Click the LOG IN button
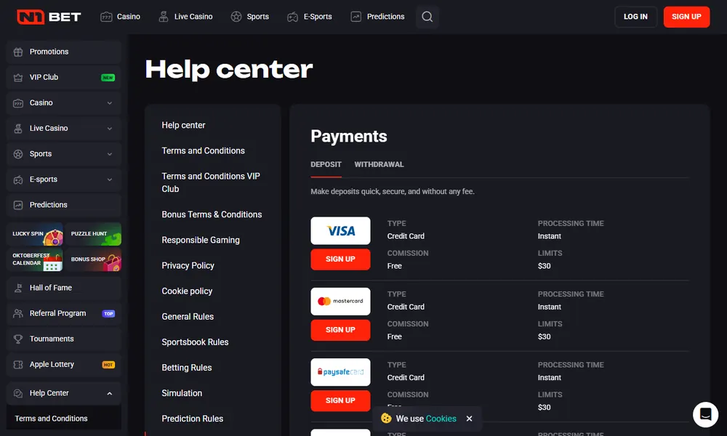 635,17
